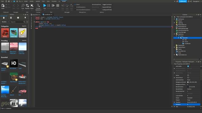Click the Toolbox search input field
Screen dimensions: 202x113
click(x=17, y=22)
